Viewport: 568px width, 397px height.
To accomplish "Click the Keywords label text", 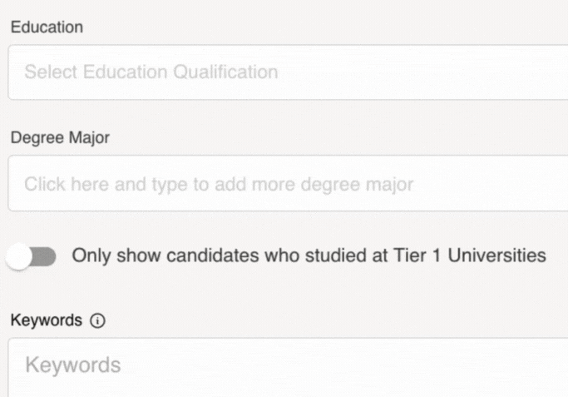I will click(x=46, y=320).
